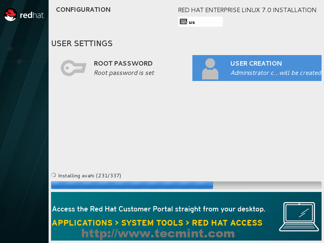The width and height of the screenshot is (324, 243).
Task: Click the root password key icon
Action: pyautogui.click(x=73, y=68)
